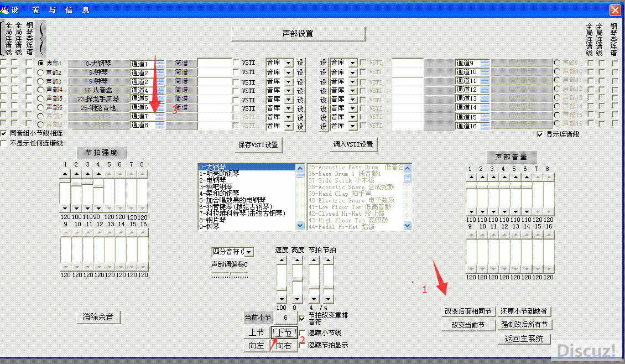625x364 pixels.
Task: Lower 声部音量 column 3 with its down arrow
Action: (x=493, y=212)
